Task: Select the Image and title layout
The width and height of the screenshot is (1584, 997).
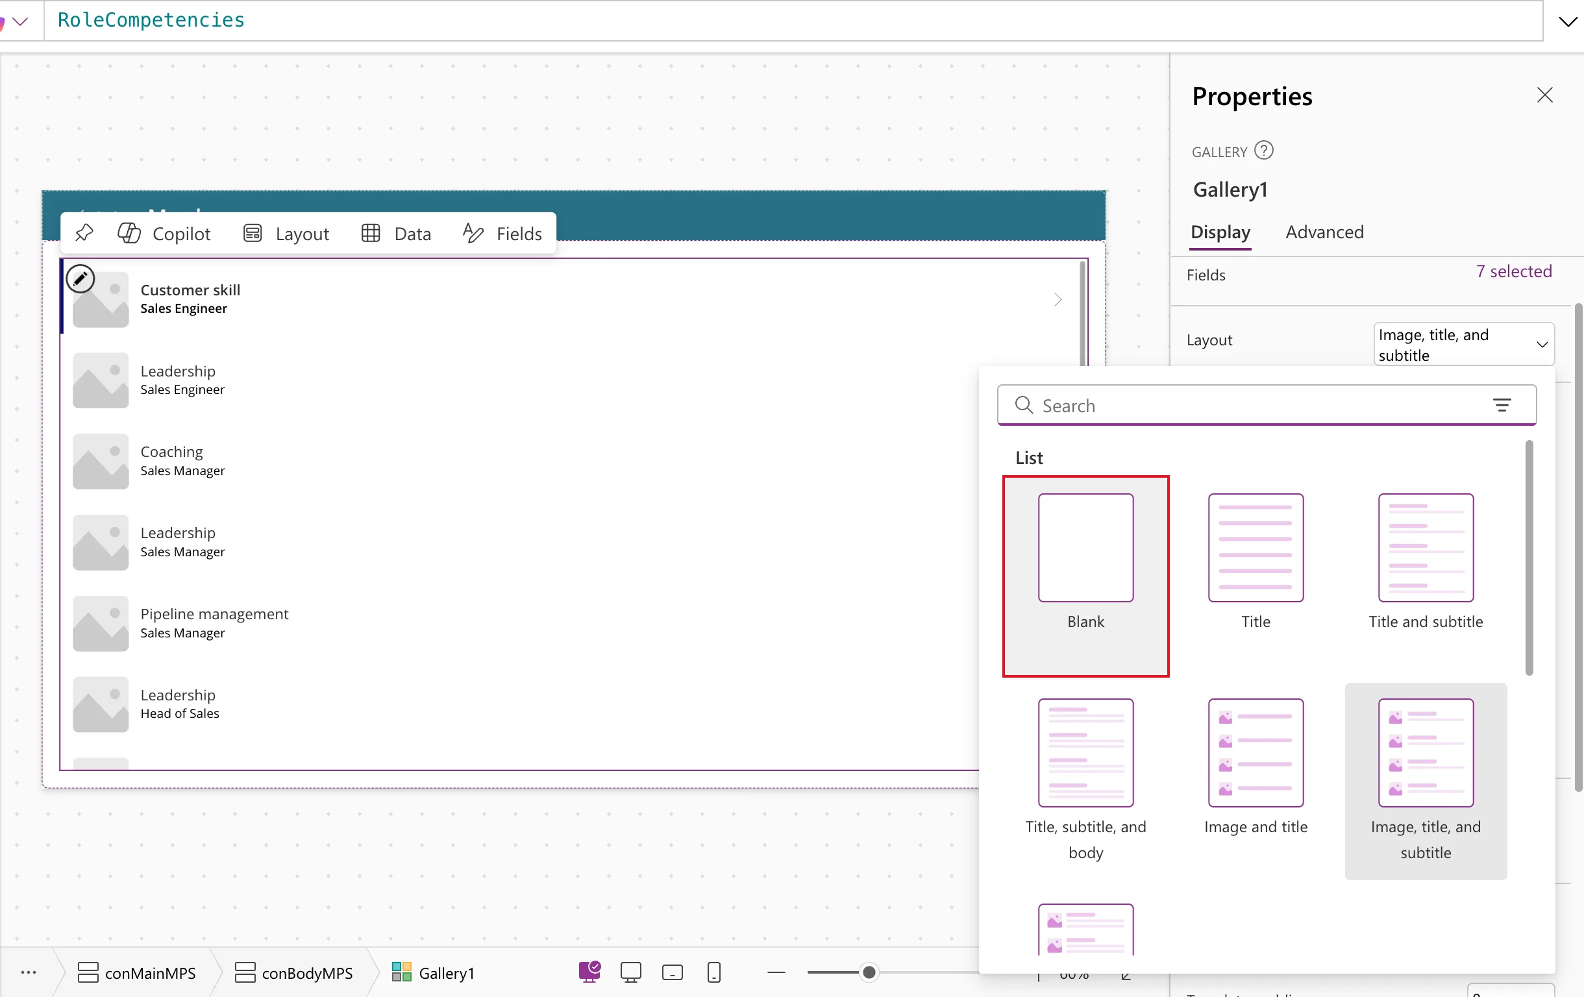Action: (x=1255, y=780)
